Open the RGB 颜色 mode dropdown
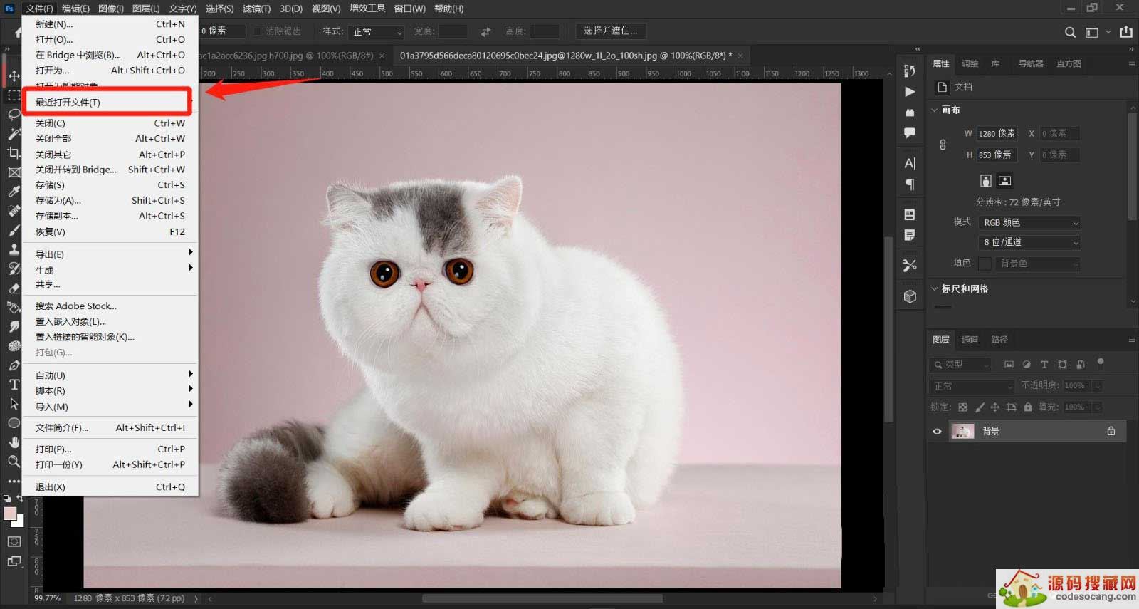This screenshot has width=1139, height=609. (1029, 223)
